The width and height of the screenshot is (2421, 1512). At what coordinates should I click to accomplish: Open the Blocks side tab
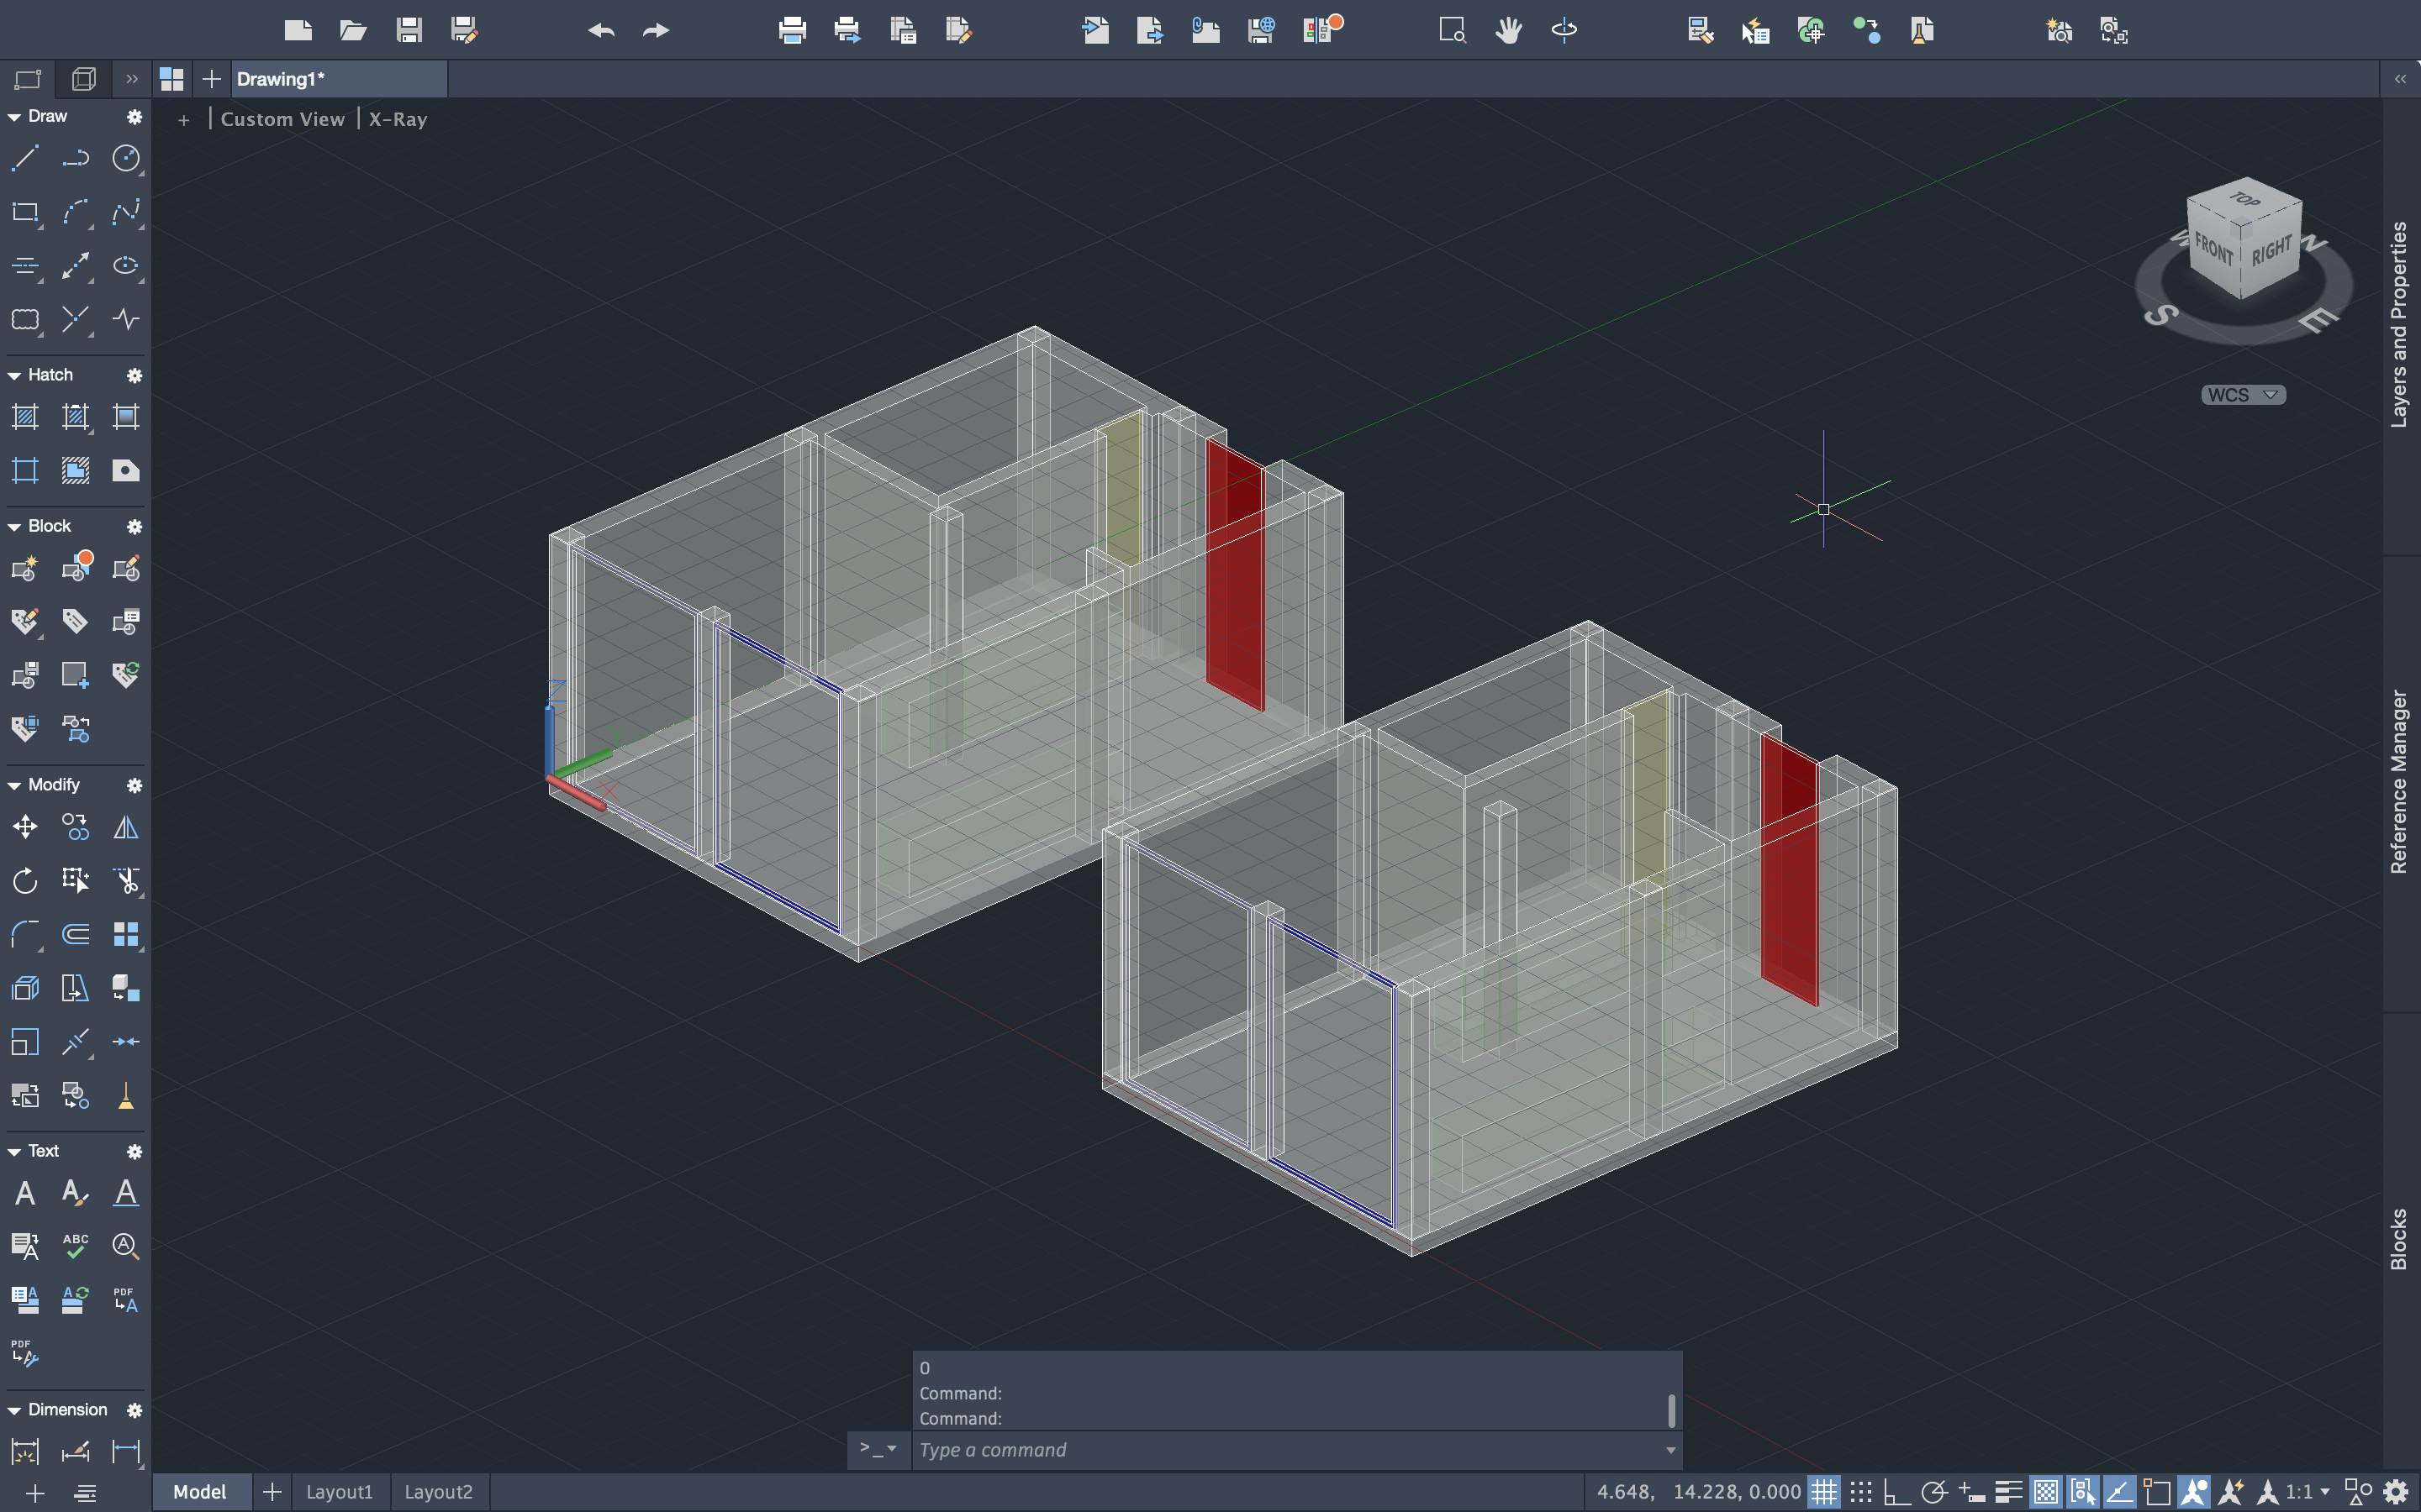click(2399, 1239)
